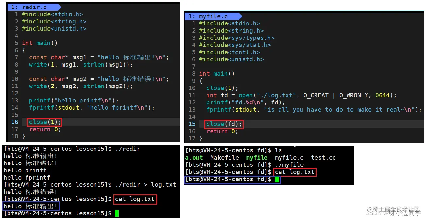Image resolution: width=426 pixels, height=219 pixels.
Task: Click close(1); on line 10 of myfile.c
Action: pyautogui.click(x=222, y=88)
